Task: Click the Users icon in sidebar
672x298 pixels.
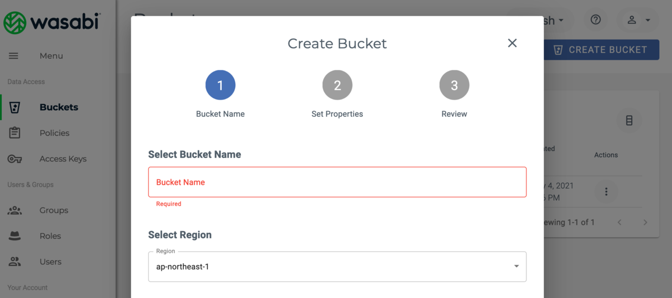Action: click(x=15, y=262)
